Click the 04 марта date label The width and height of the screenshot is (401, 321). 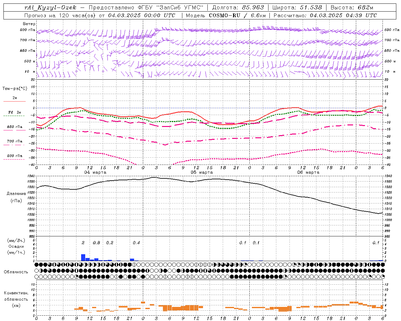[x=95, y=172]
